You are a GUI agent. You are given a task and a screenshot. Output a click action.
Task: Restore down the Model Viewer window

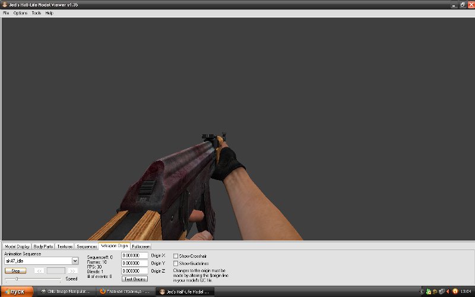(463, 5)
